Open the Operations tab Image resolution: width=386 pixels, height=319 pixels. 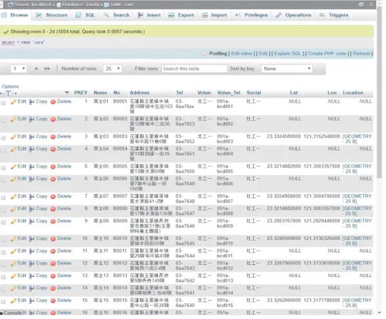293,15
